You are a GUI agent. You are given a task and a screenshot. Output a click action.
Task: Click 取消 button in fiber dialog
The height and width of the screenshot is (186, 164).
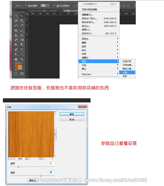point(72,119)
